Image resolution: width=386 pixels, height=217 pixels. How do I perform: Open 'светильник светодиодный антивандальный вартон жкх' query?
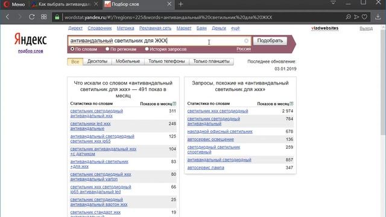(99, 202)
